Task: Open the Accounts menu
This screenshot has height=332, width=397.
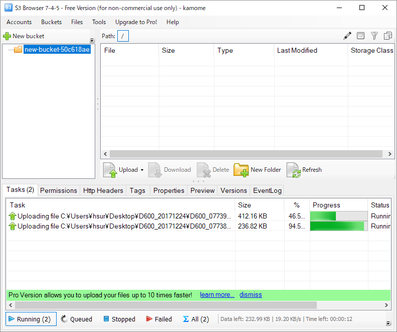Action: pos(19,22)
